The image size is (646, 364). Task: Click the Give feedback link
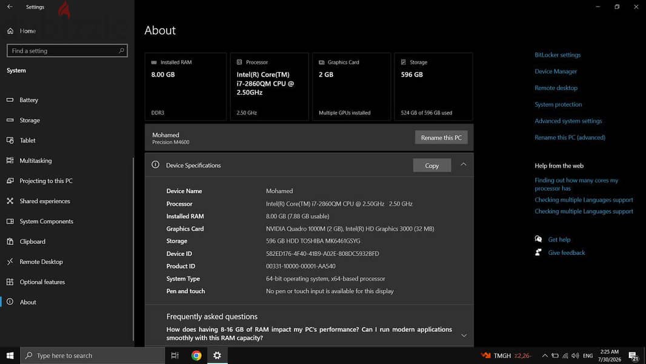567,253
